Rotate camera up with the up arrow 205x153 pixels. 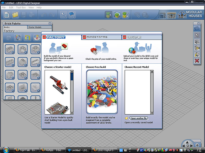click(x=187, y=142)
